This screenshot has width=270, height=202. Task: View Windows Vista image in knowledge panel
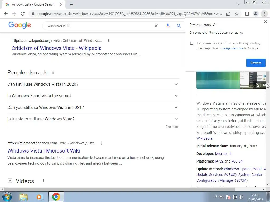click(x=218, y=80)
